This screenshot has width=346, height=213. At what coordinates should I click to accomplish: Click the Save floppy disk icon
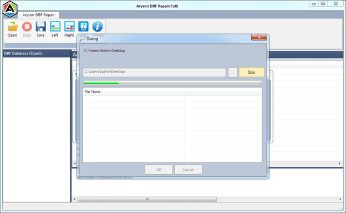pyautogui.click(x=41, y=27)
